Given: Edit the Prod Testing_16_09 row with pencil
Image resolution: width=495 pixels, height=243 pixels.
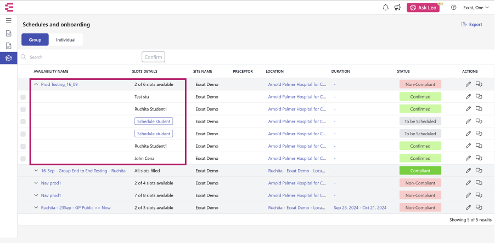Looking at the screenshot, I should (x=468, y=84).
